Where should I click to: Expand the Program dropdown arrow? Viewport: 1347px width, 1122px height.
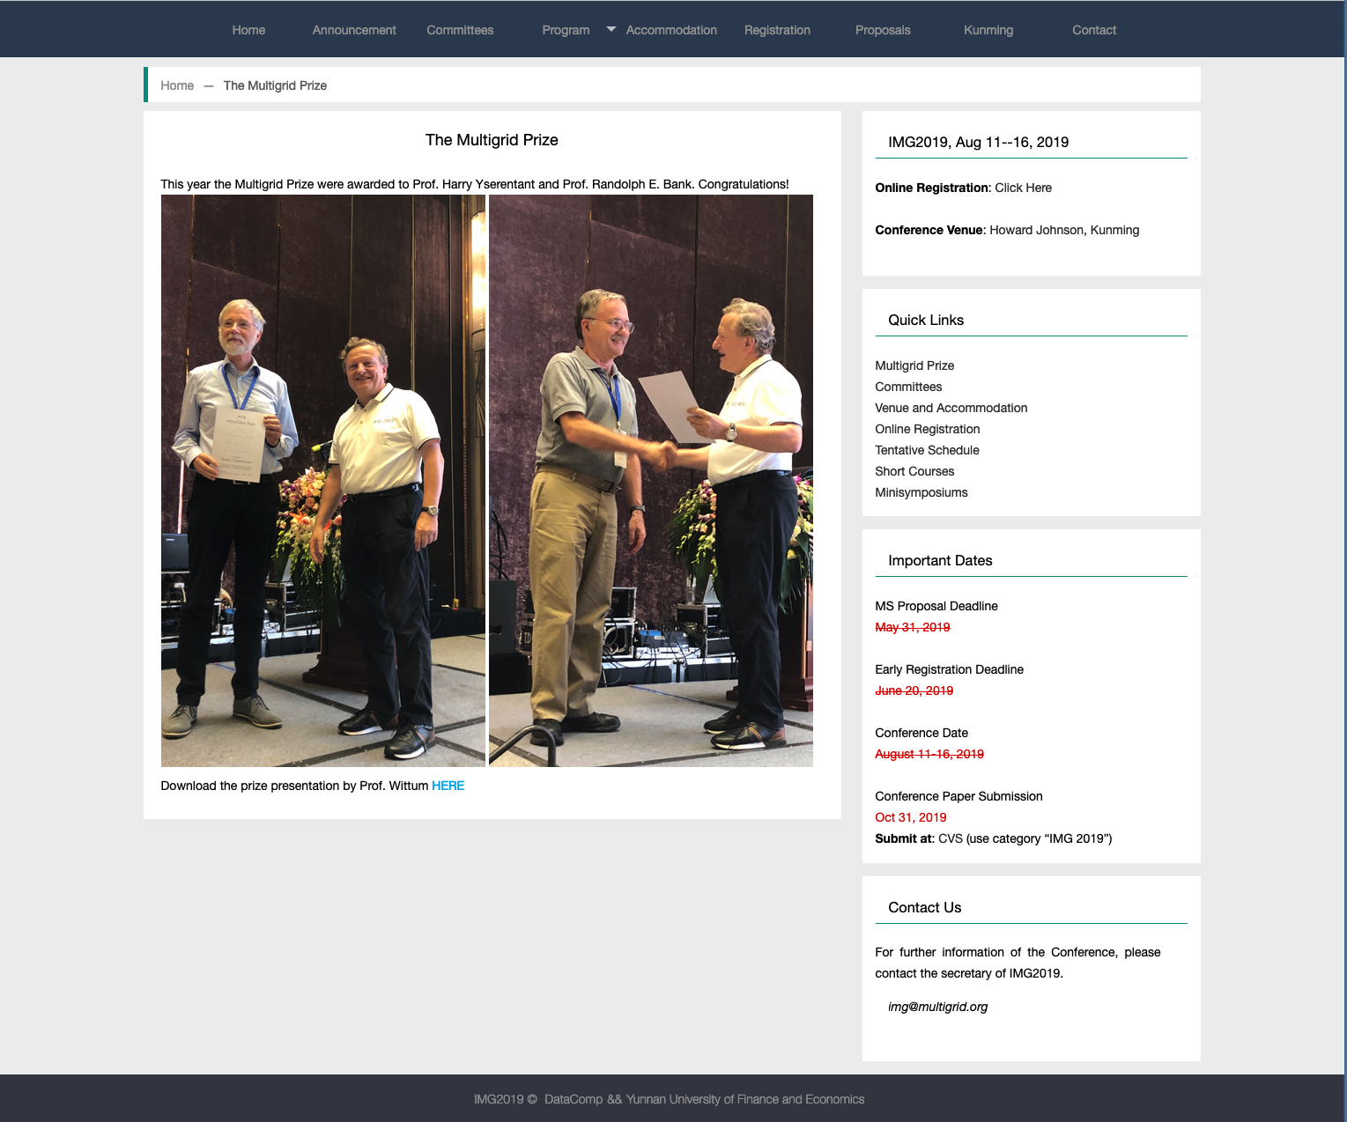[x=611, y=29]
